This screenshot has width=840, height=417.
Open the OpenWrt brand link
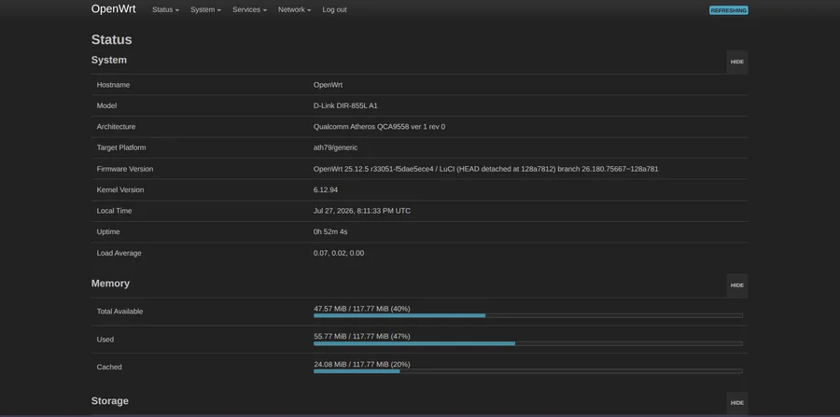[113, 9]
